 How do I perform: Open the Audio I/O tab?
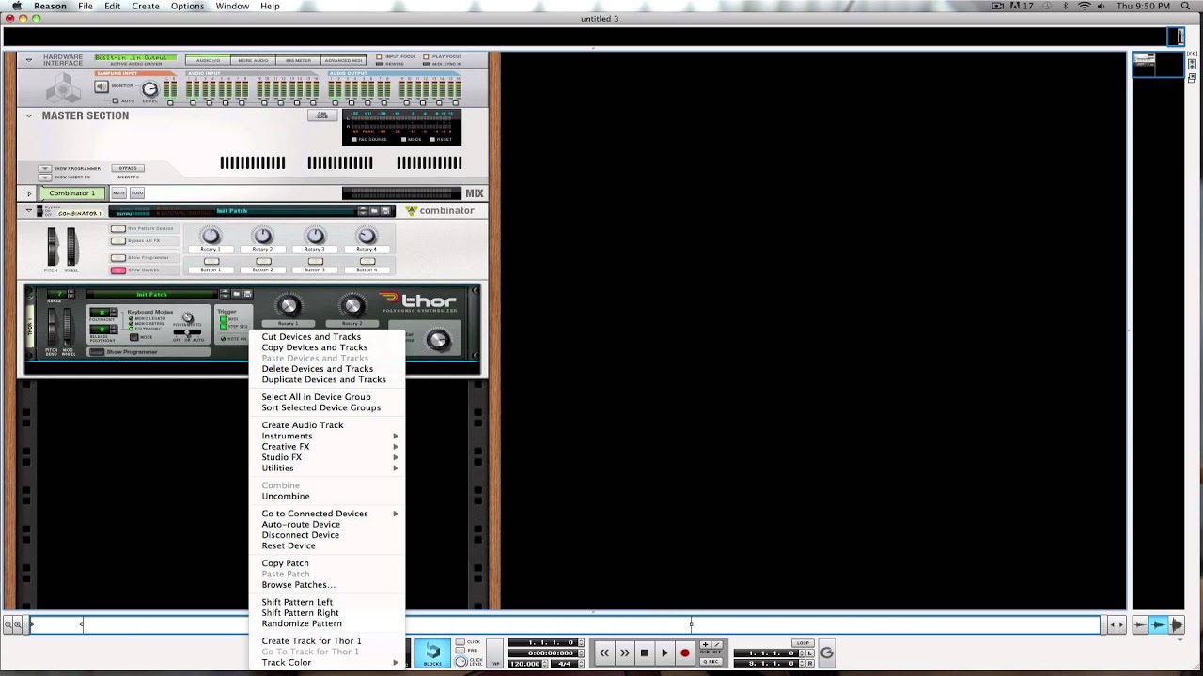pyautogui.click(x=208, y=60)
